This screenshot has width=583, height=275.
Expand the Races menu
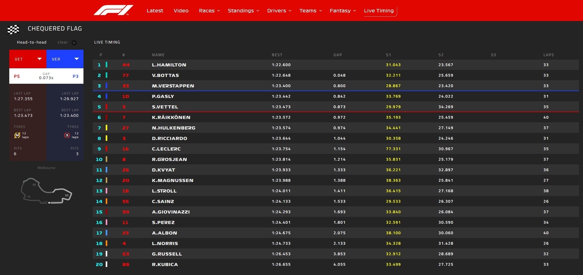pos(209,11)
